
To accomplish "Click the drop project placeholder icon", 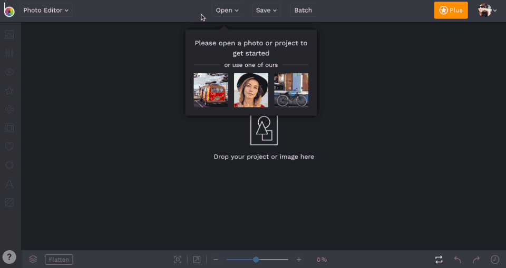I will [264, 131].
